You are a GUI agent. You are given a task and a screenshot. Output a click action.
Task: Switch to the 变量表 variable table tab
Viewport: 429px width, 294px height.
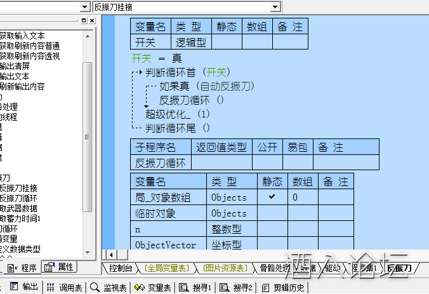pyautogui.click(x=153, y=288)
